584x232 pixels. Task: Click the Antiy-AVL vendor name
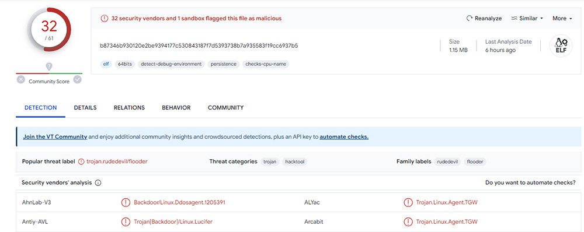tap(35, 222)
